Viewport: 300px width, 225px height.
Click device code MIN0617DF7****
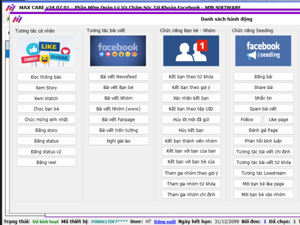109,221
